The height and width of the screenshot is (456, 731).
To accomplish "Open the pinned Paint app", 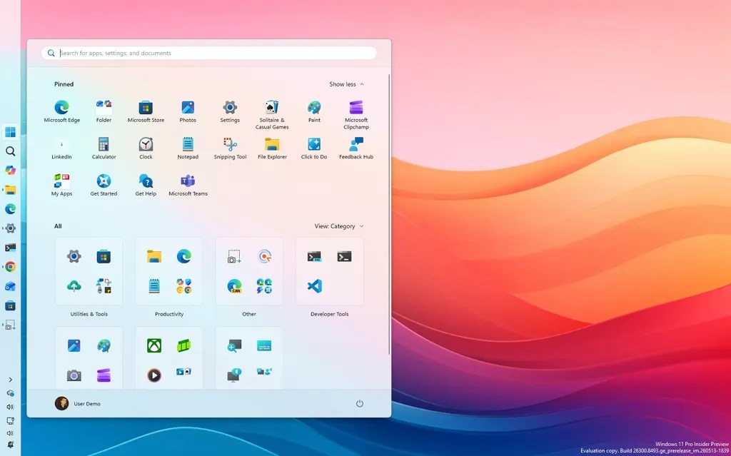I will 314,111.
